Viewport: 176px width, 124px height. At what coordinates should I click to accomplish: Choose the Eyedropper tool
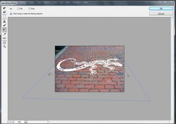tap(4, 34)
